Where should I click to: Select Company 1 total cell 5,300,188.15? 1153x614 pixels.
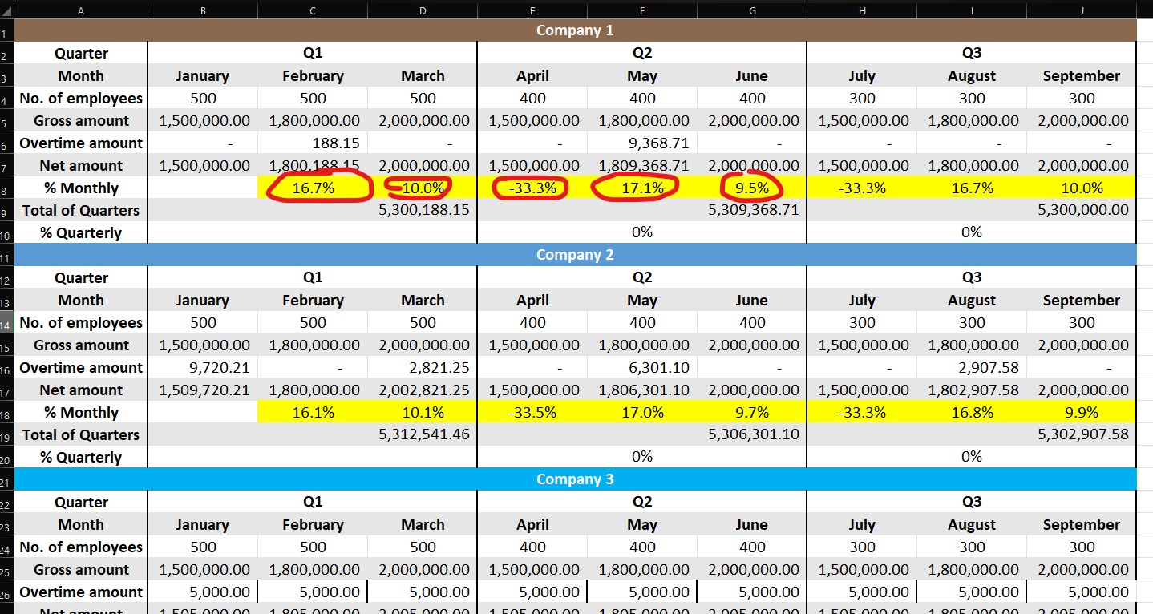click(423, 211)
